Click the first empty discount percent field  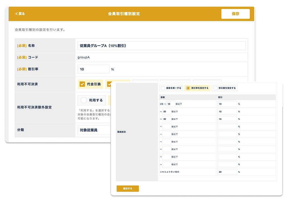click(227, 126)
